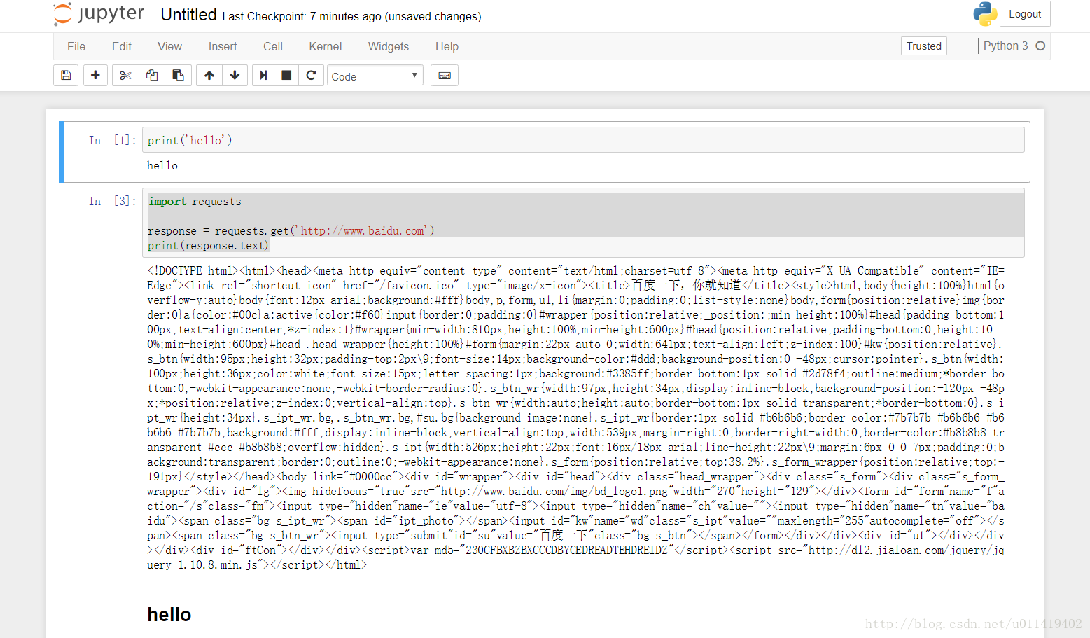This screenshot has height=638, width=1090.
Task: Open the View menu
Action: point(169,46)
